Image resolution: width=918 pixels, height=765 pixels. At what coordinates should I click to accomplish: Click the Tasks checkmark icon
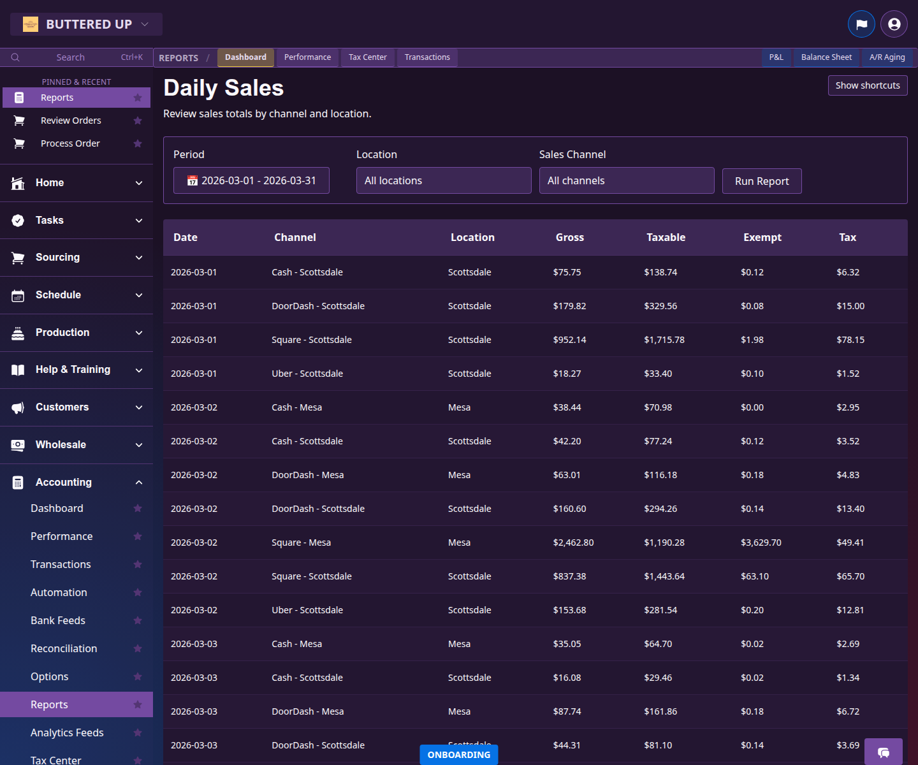pos(18,220)
